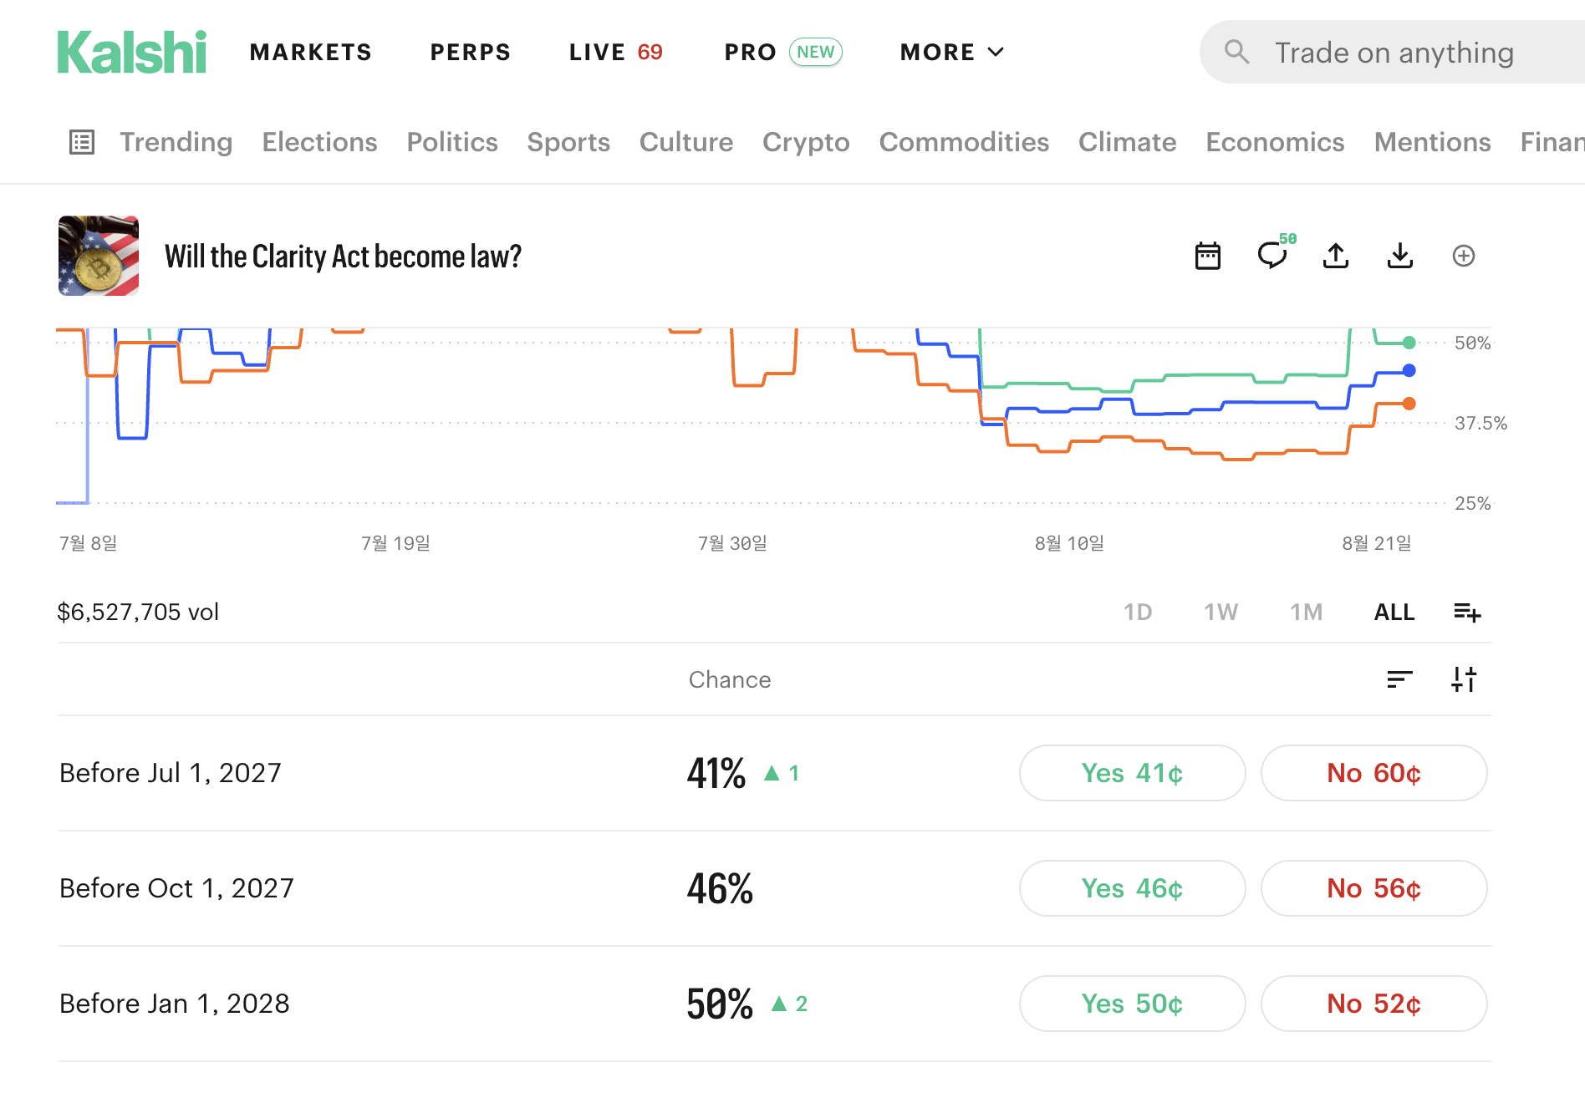Select the Commodities category tab
Viewport: 1585px width, 1093px height.
964,142
